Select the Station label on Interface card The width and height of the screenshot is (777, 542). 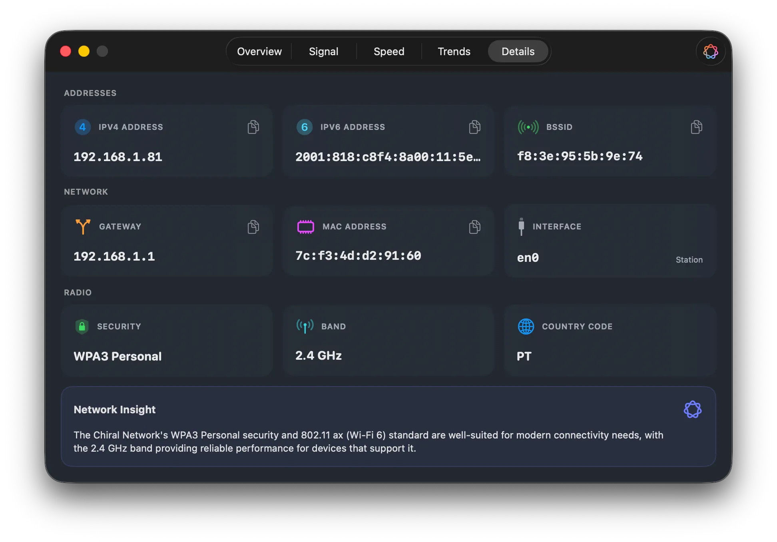(689, 259)
